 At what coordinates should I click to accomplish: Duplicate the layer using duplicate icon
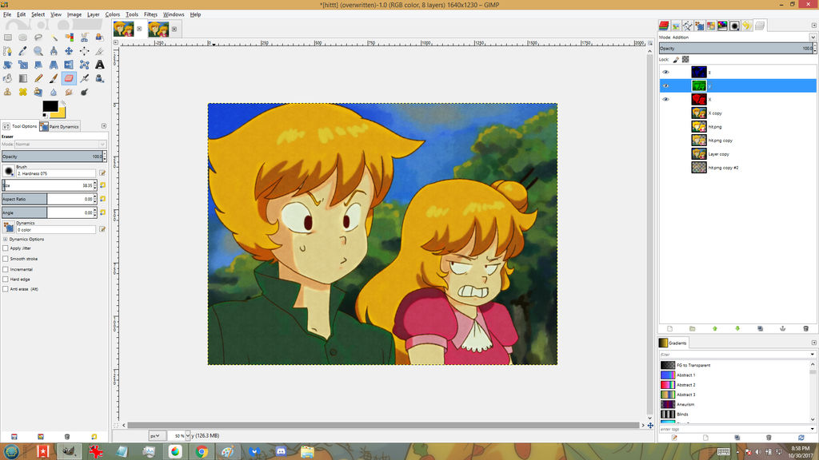(x=760, y=328)
